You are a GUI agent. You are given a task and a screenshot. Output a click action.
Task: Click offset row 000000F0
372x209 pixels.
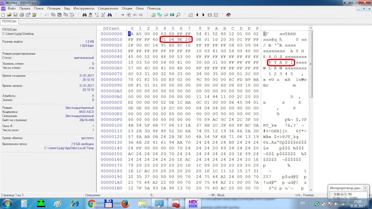(x=111, y=120)
